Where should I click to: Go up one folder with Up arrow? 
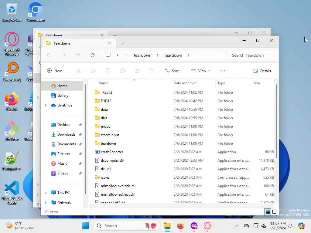78,55
